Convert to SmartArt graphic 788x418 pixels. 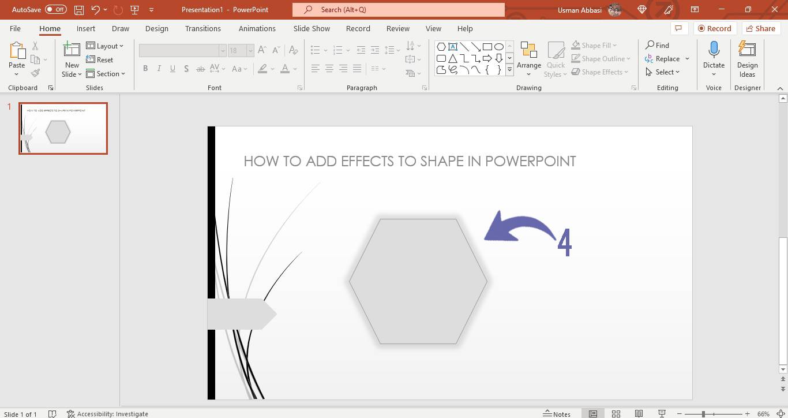pyautogui.click(x=413, y=73)
